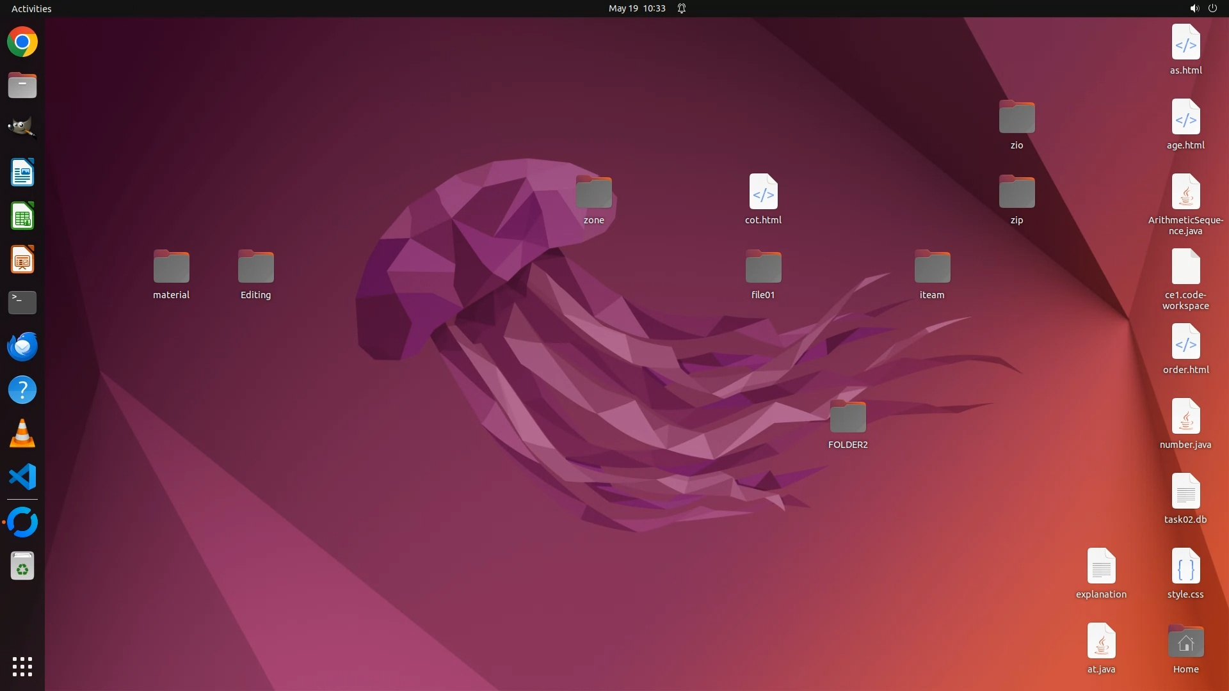
Task: Select the Home folder icon
Action: [1185, 642]
